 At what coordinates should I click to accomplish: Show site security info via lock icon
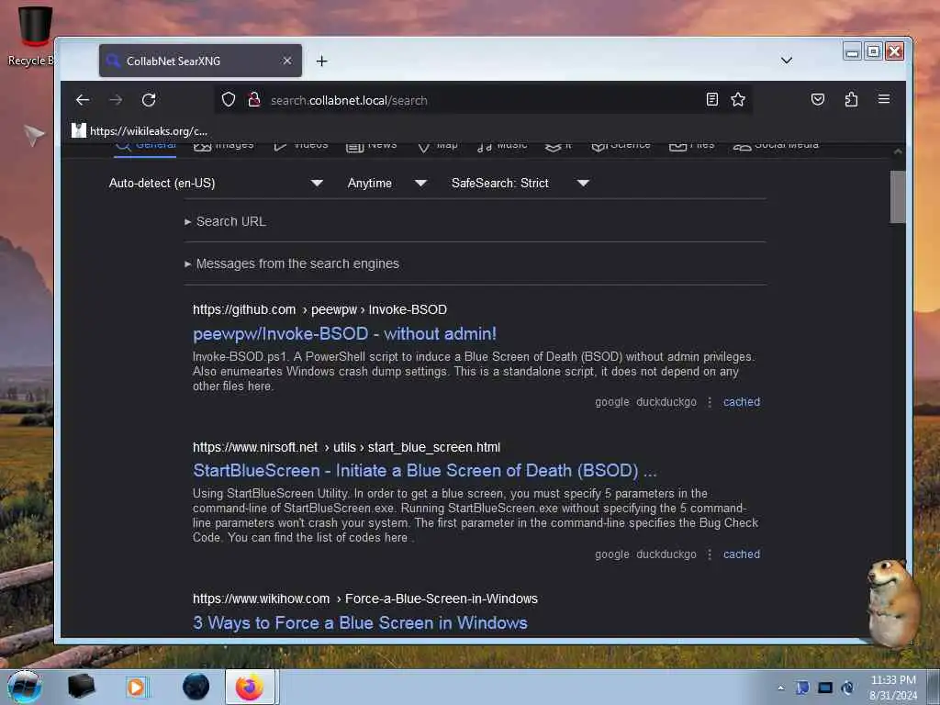click(254, 99)
